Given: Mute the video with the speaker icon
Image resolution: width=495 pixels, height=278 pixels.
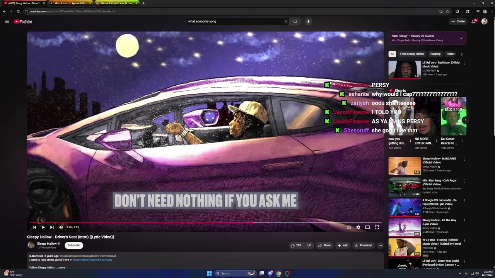Looking at the screenshot, I should point(61,227).
